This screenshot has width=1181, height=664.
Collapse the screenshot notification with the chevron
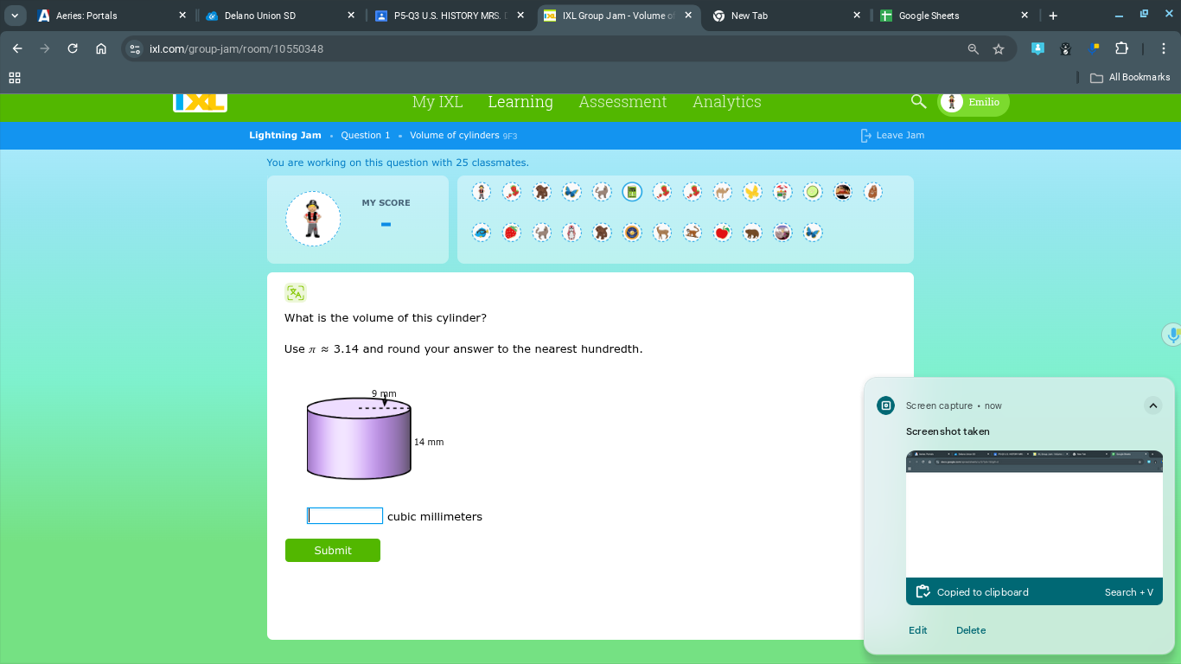tap(1152, 405)
